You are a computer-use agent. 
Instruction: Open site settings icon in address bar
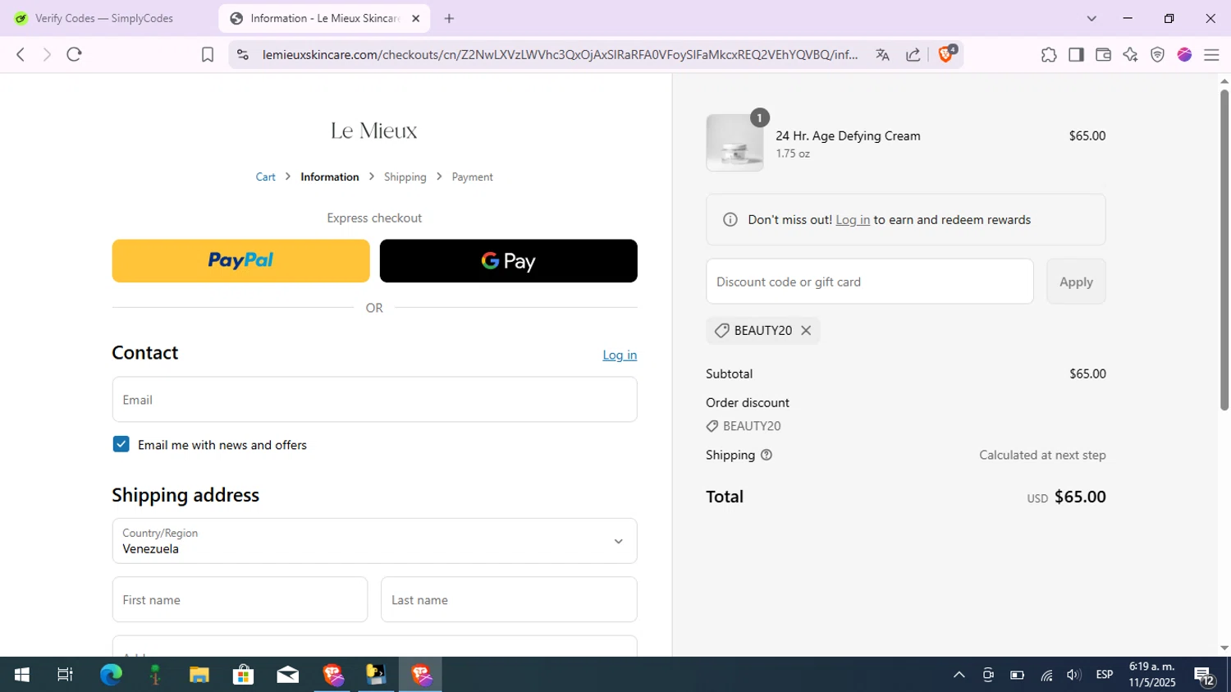coord(242,54)
